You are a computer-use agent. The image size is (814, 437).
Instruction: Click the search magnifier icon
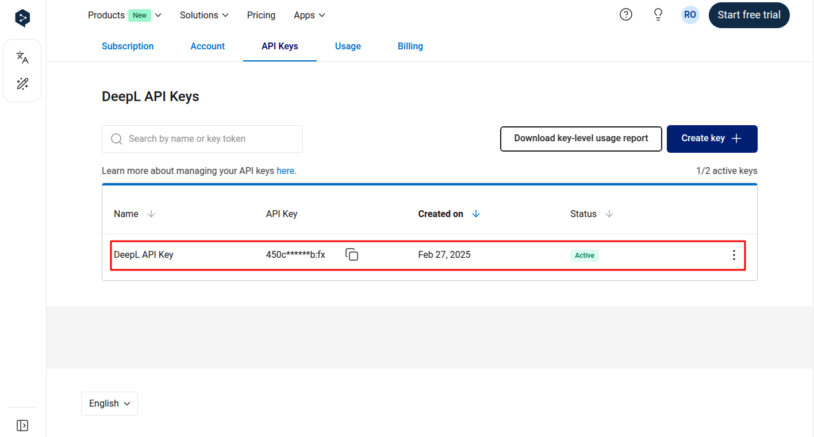click(x=117, y=139)
